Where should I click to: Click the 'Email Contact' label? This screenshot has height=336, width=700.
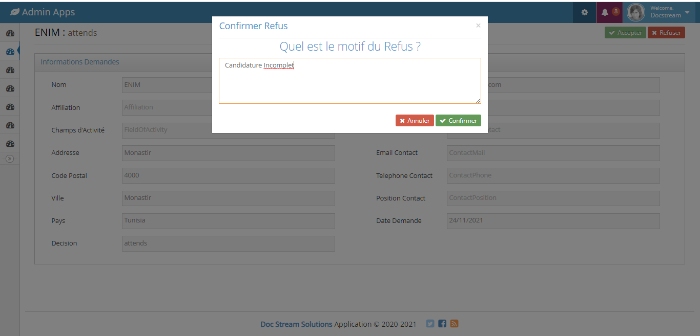pyautogui.click(x=397, y=153)
